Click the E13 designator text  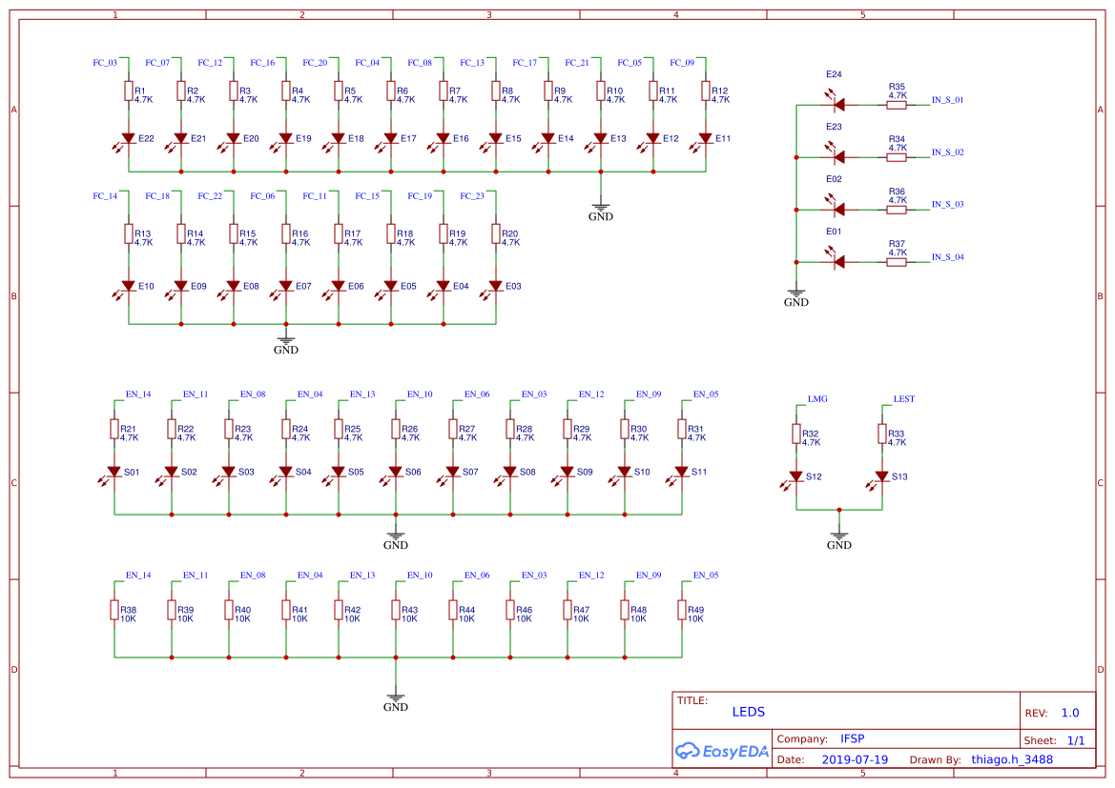point(618,138)
